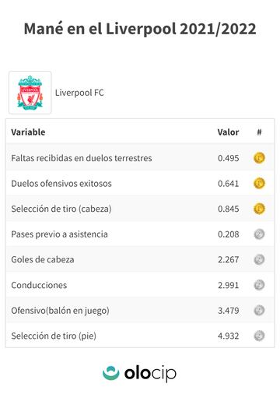Click the Conducciones variable label
280x394 pixels.
coord(39,285)
